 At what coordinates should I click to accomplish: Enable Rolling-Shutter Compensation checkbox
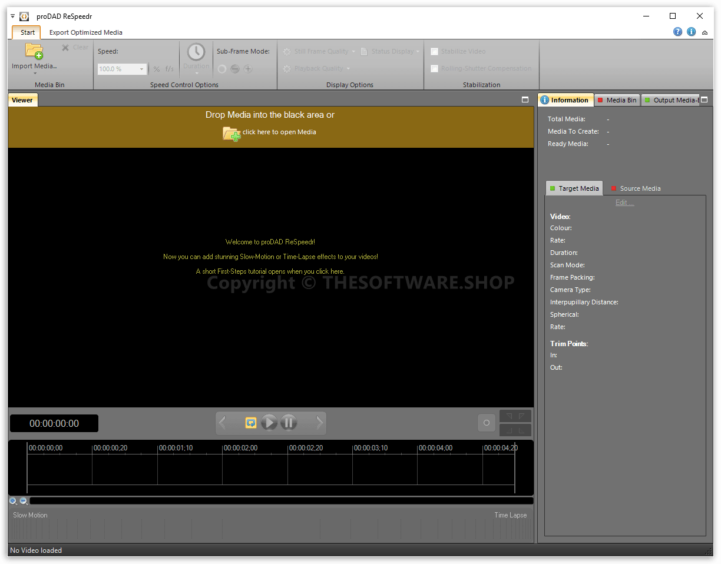435,69
